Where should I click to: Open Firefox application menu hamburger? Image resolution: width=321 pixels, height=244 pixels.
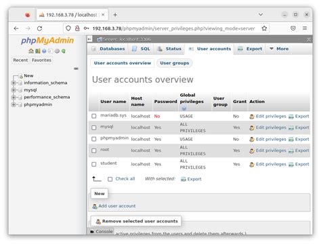tap(305, 28)
